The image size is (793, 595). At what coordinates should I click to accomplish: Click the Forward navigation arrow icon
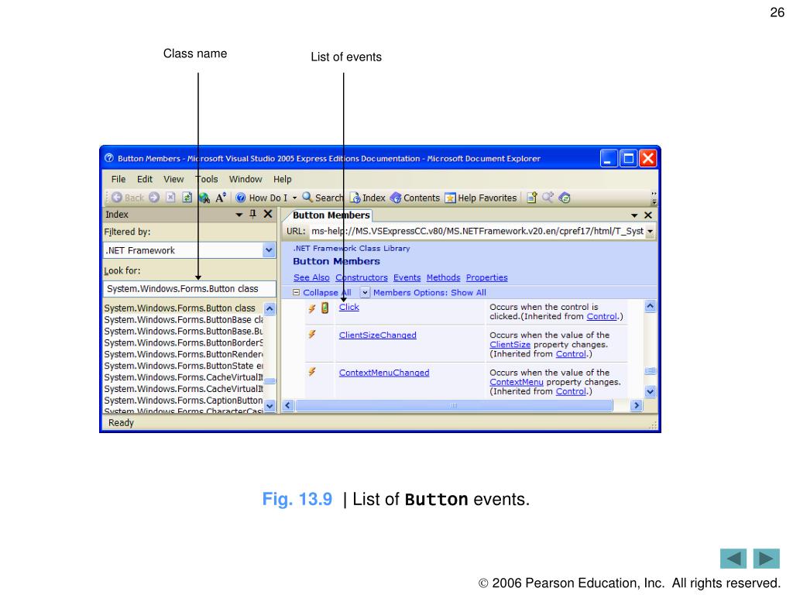coord(154,198)
